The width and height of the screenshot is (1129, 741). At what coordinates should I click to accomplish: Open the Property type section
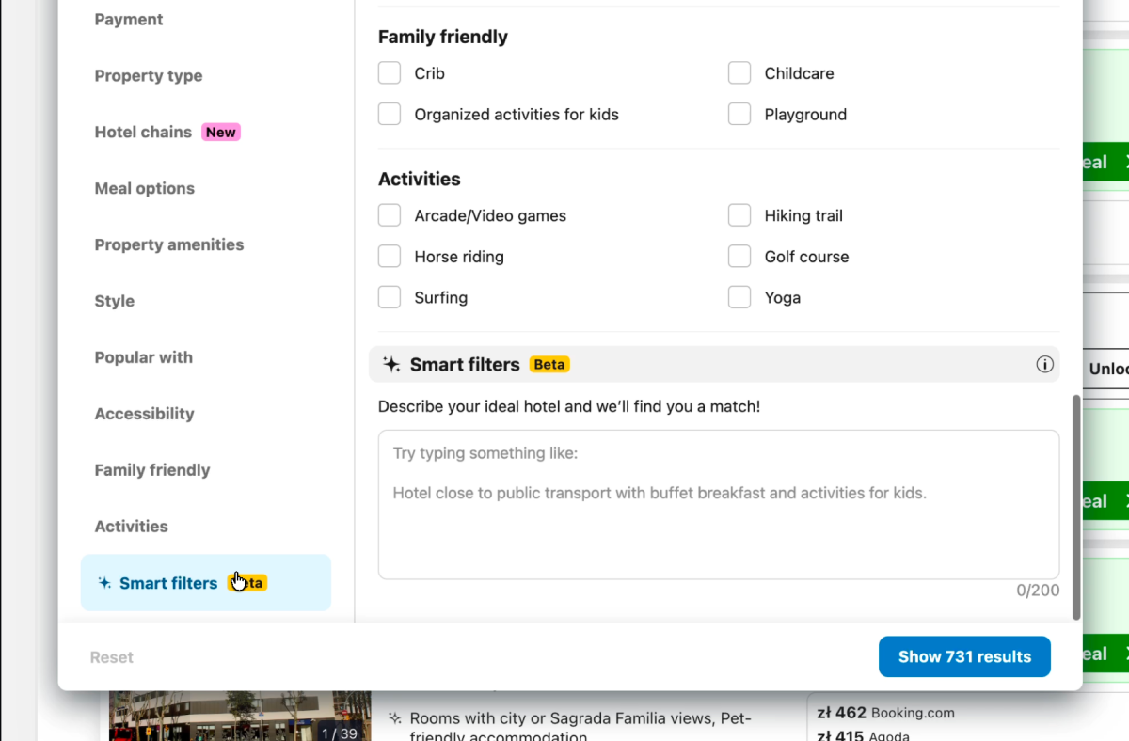pyautogui.click(x=149, y=75)
